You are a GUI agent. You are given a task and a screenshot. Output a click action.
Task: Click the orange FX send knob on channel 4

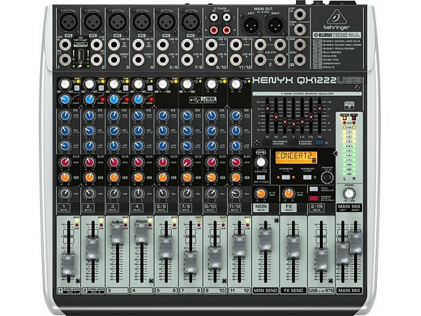138,176
